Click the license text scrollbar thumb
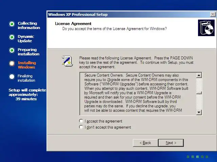Screen dimensions: 217x162 pos(199,93)
